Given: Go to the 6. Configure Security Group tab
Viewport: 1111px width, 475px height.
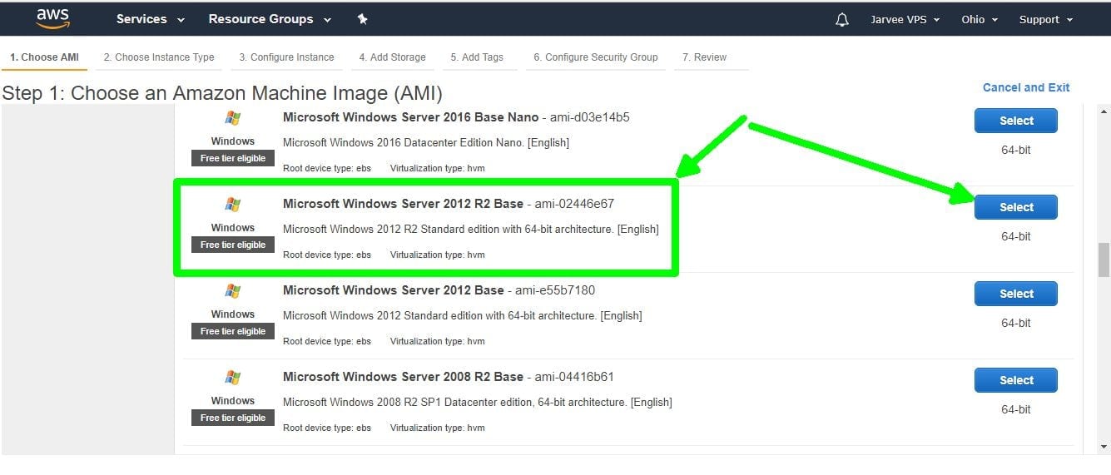Looking at the screenshot, I should coord(596,57).
